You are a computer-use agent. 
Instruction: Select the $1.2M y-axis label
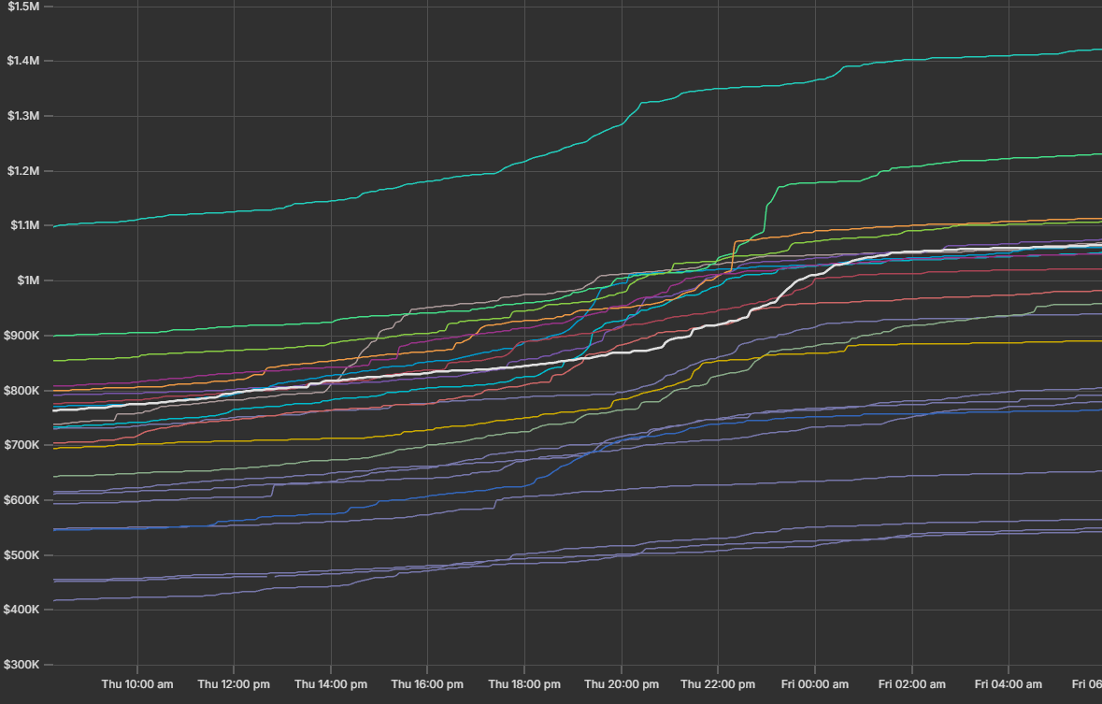tap(23, 171)
